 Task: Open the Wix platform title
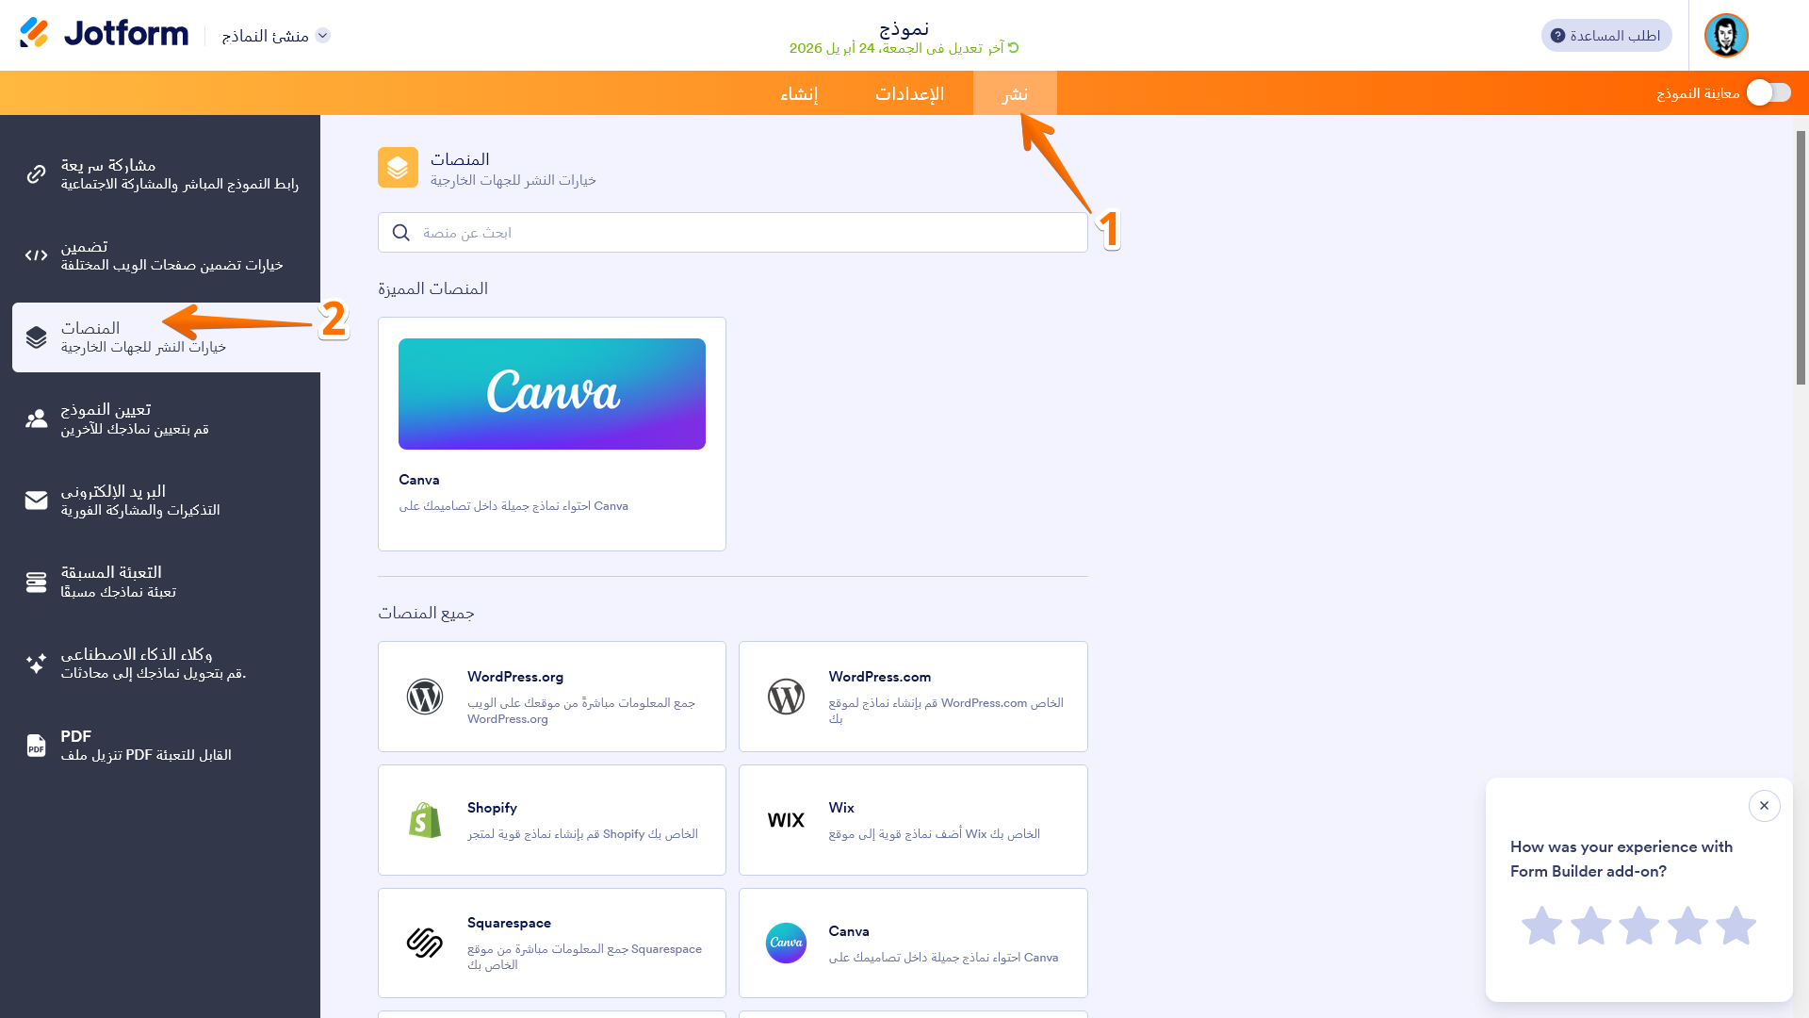click(841, 808)
